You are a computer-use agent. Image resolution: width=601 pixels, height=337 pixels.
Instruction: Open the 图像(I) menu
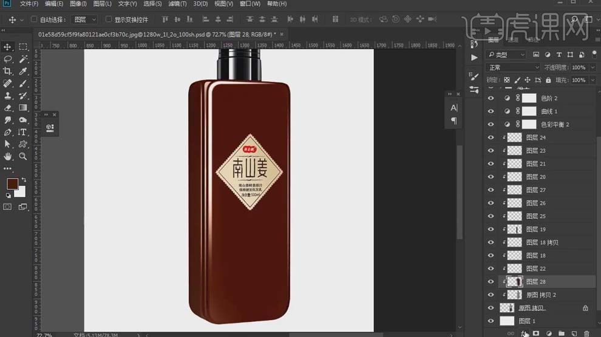click(79, 4)
